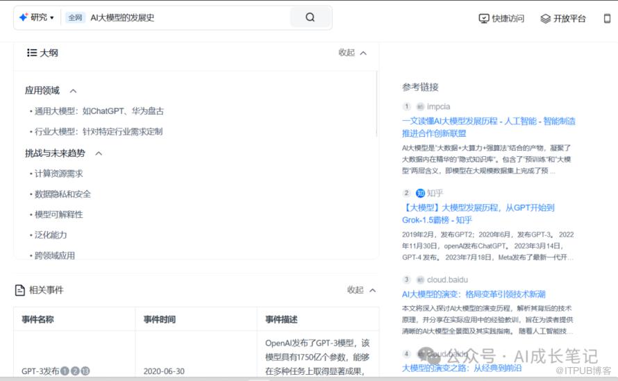Click the 知乎 source icon
Image resolution: width=618 pixels, height=381 pixels.
(x=421, y=193)
